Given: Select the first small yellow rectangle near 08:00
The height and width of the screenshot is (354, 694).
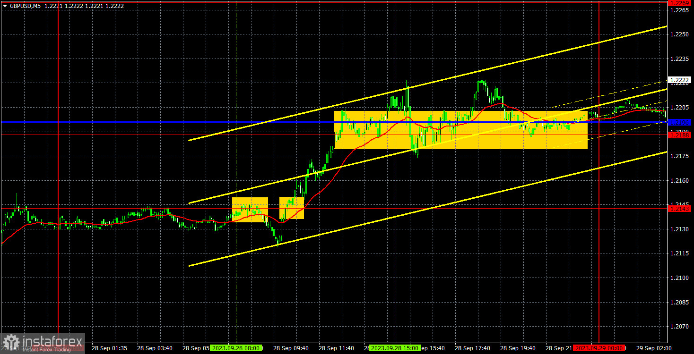Looking at the screenshot, I should [x=250, y=210].
